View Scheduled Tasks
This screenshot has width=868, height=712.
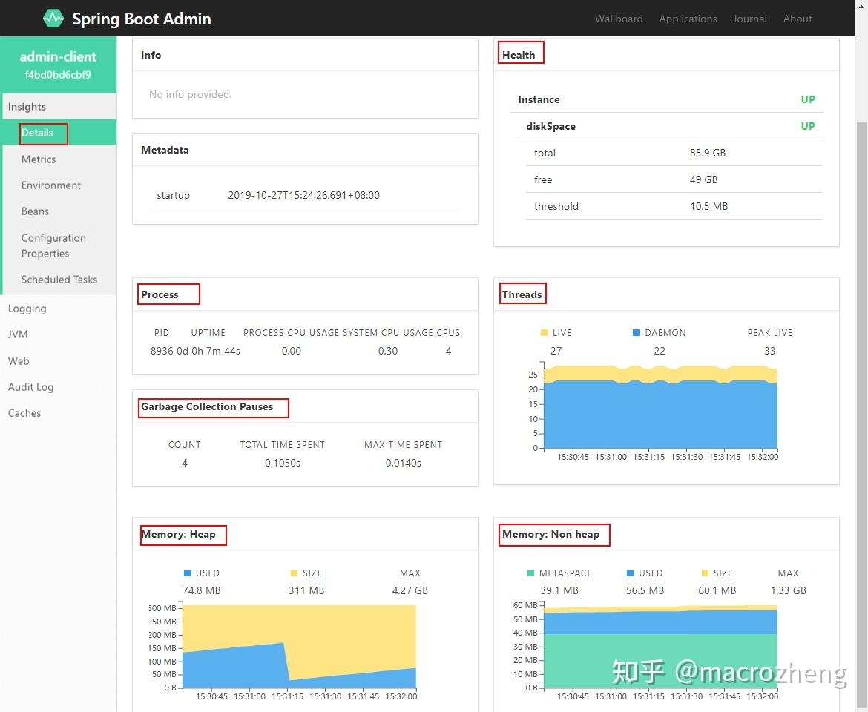click(x=59, y=280)
